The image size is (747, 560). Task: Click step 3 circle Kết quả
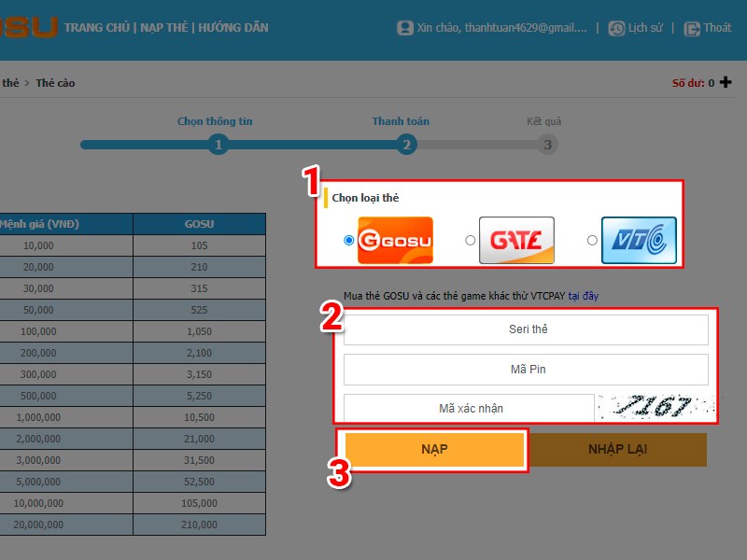click(x=547, y=145)
